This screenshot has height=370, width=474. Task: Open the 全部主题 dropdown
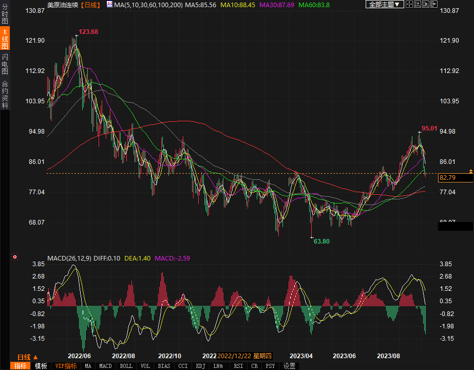coord(383,4)
